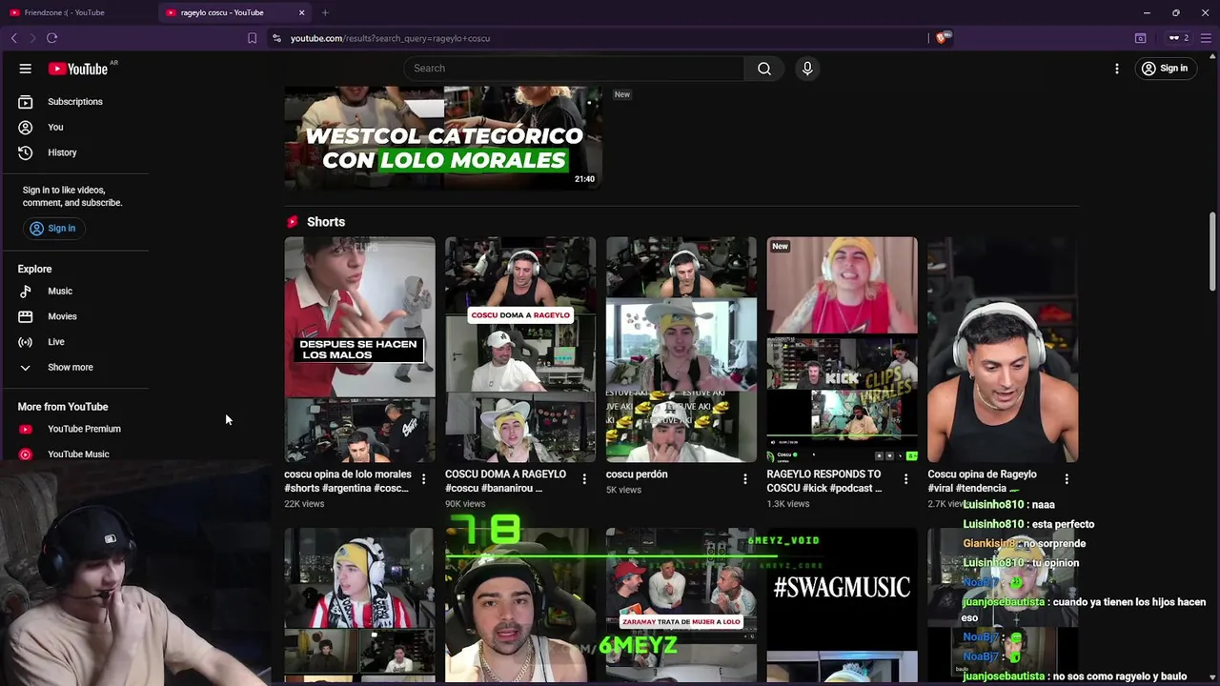The image size is (1220, 686).
Task: Open options for 'coscu perdón' short
Action: (x=745, y=479)
